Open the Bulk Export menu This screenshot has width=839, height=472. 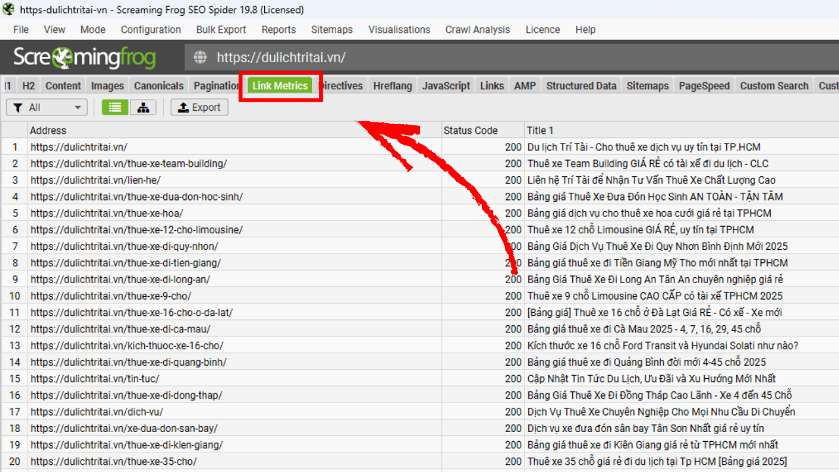[221, 29]
